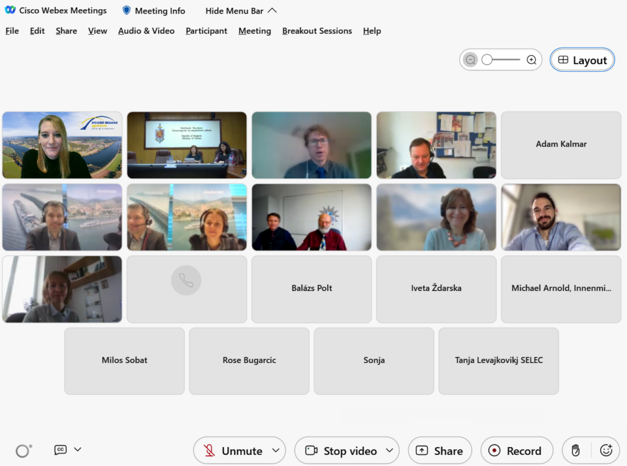Click the Share button
Screen dimensions: 627x466
pos(440,451)
